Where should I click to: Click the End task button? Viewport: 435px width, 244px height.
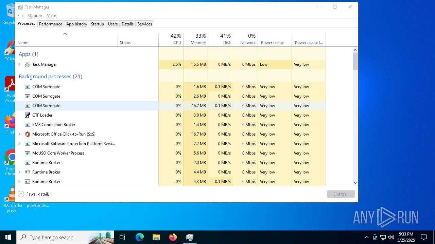pyautogui.click(x=341, y=194)
